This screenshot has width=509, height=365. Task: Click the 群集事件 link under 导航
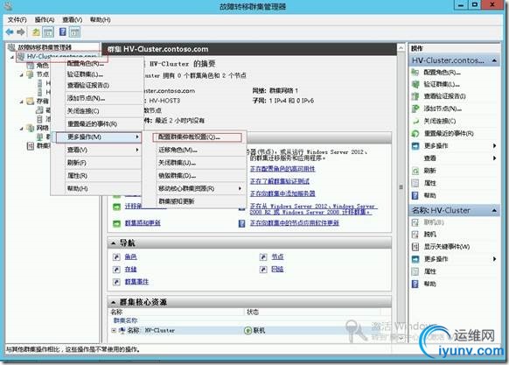[x=136, y=282]
